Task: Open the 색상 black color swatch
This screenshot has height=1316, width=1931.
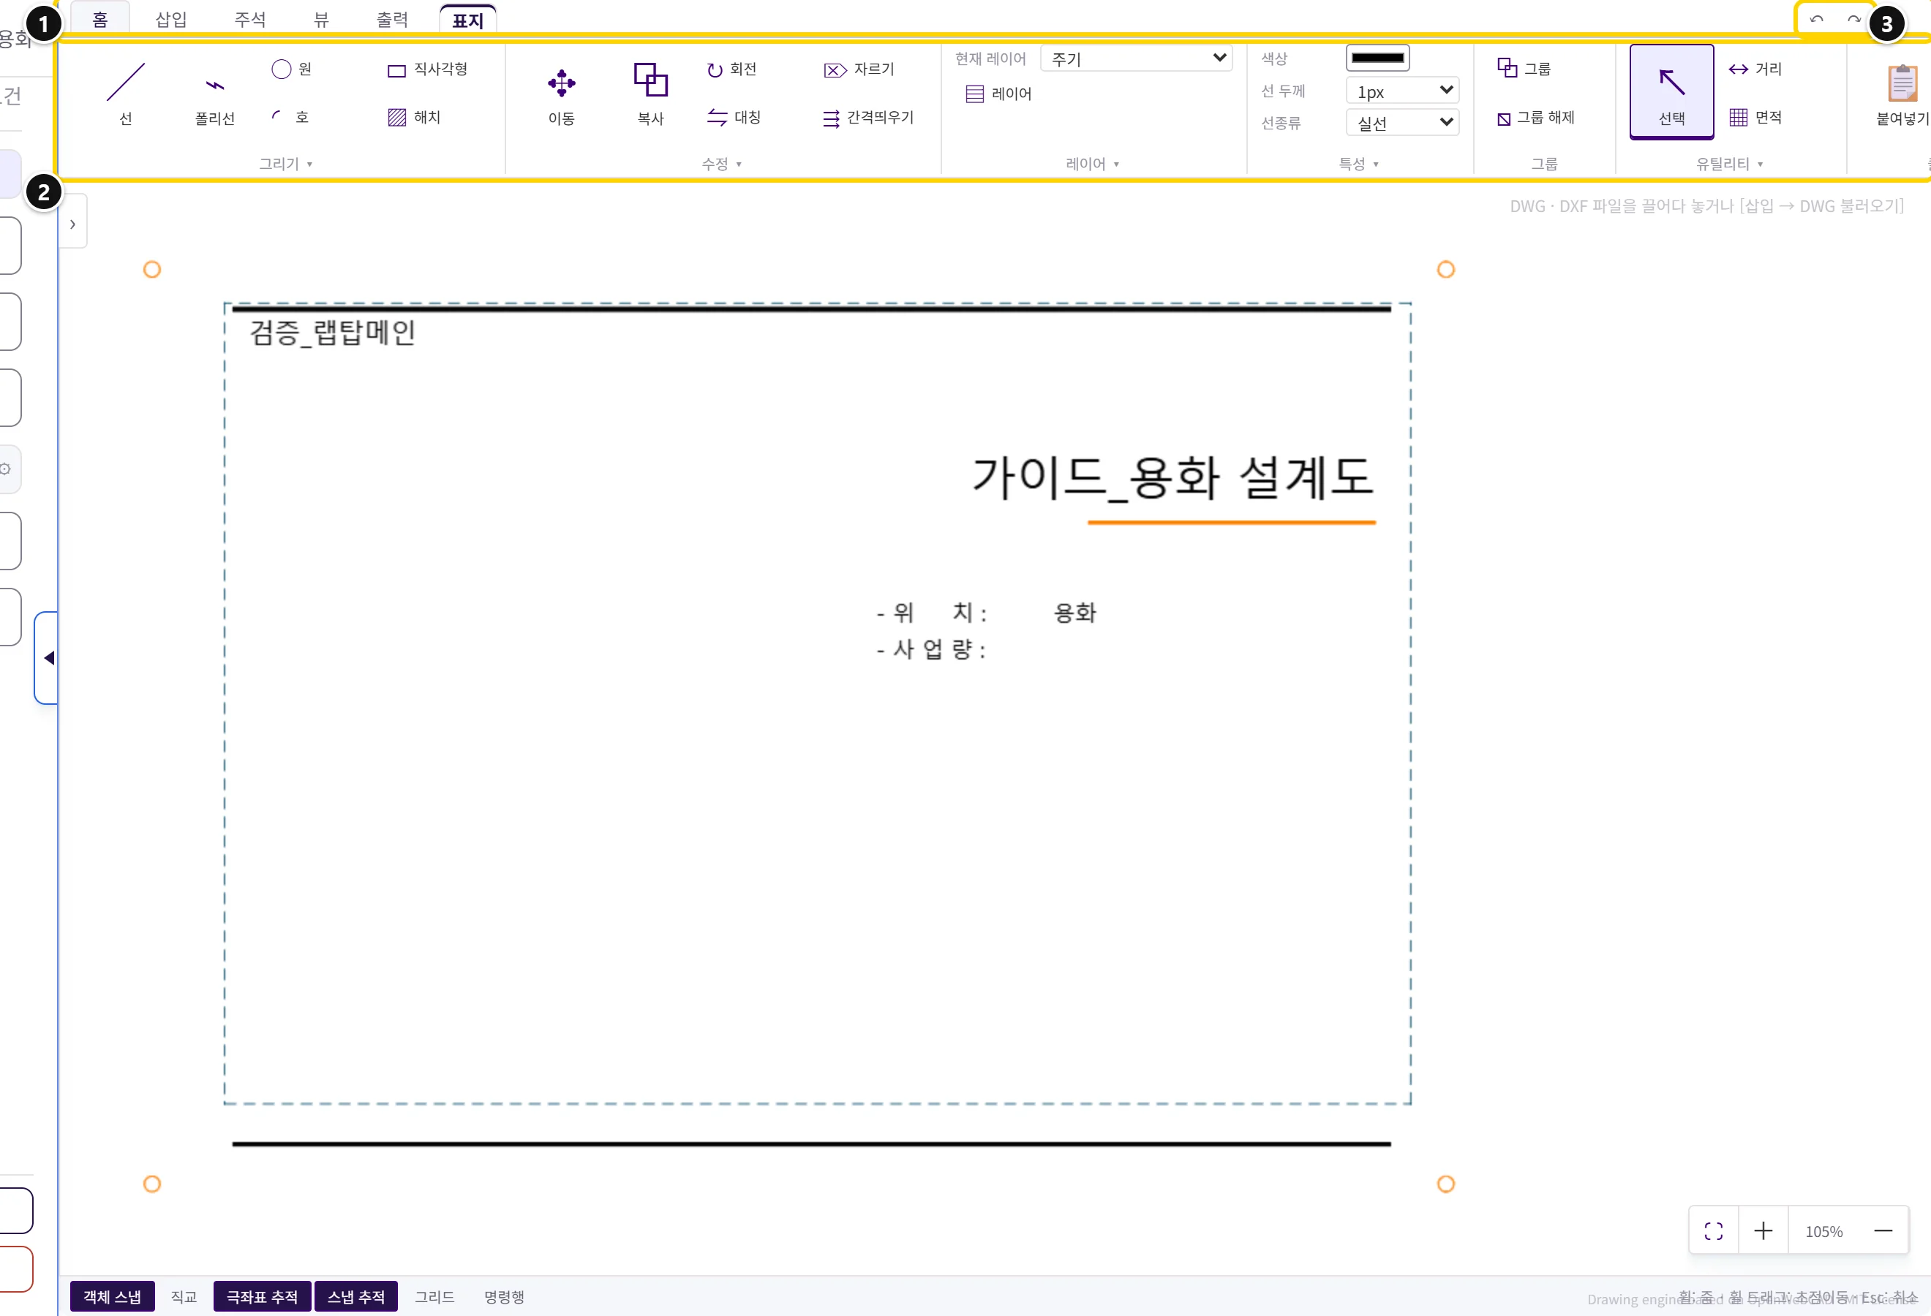Action: coord(1377,58)
